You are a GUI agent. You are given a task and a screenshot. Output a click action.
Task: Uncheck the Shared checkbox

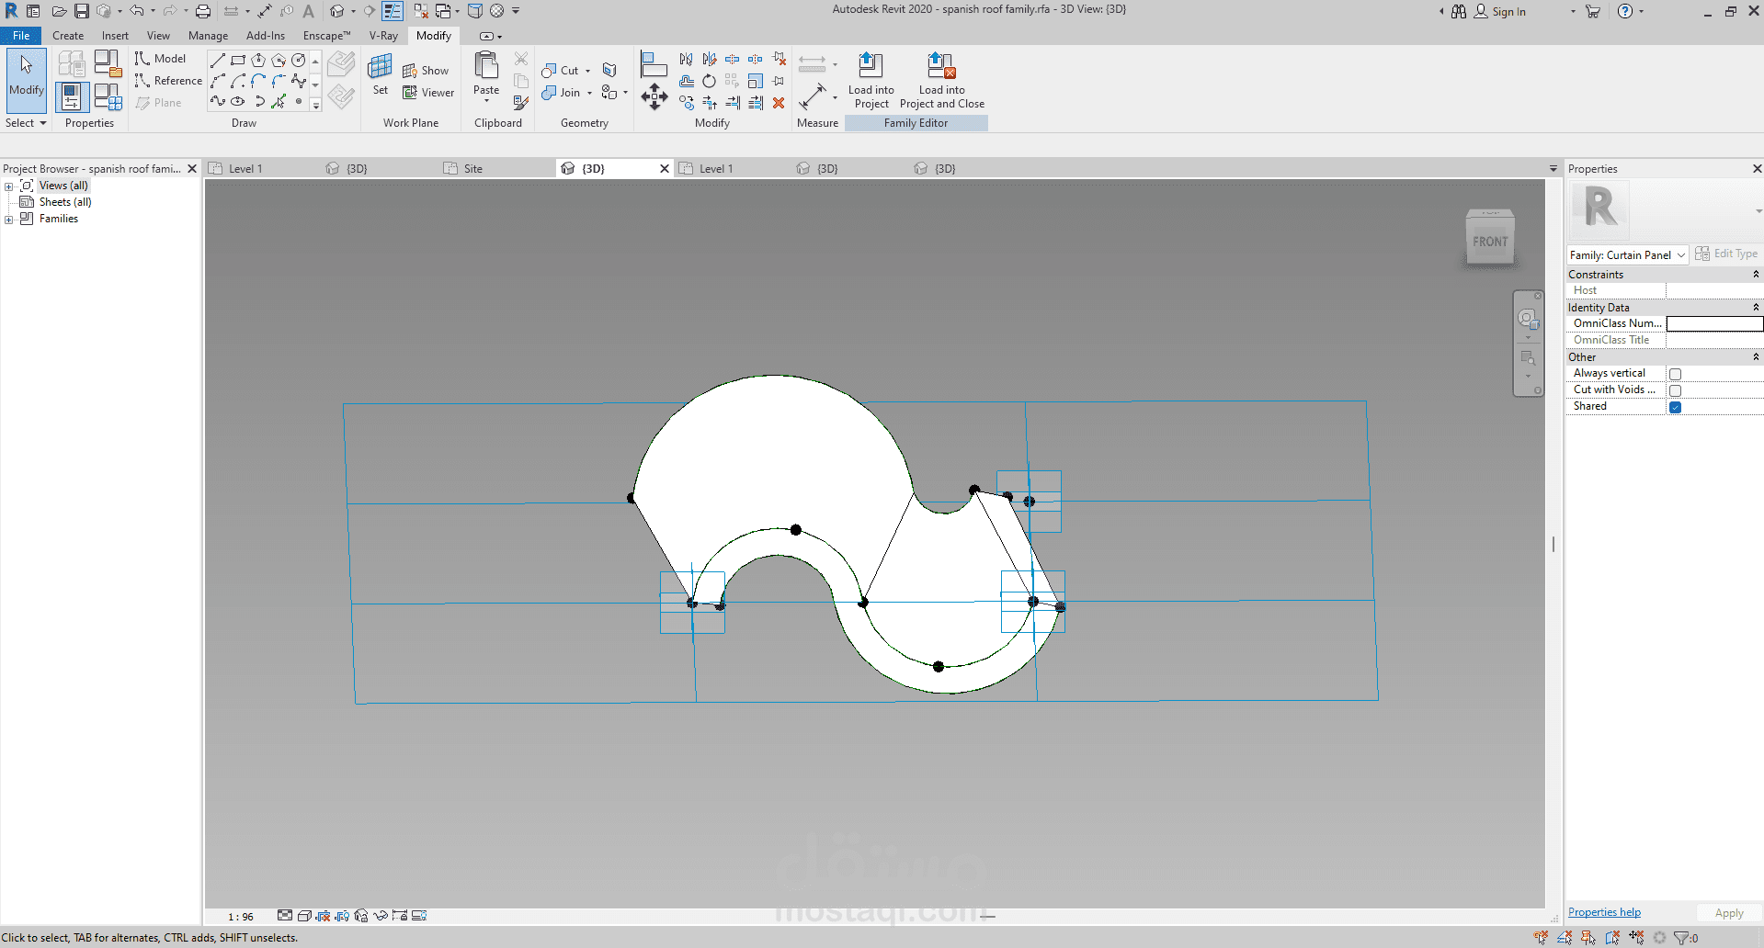[x=1675, y=407]
